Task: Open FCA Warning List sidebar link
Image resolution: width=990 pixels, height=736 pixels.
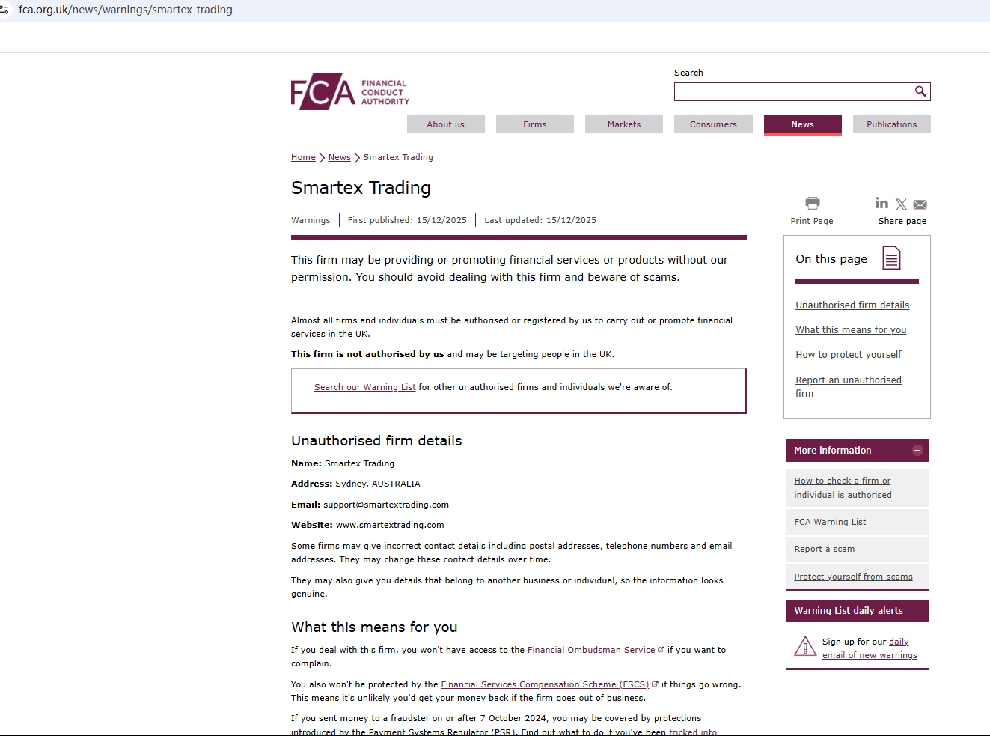Action: [x=830, y=522]
